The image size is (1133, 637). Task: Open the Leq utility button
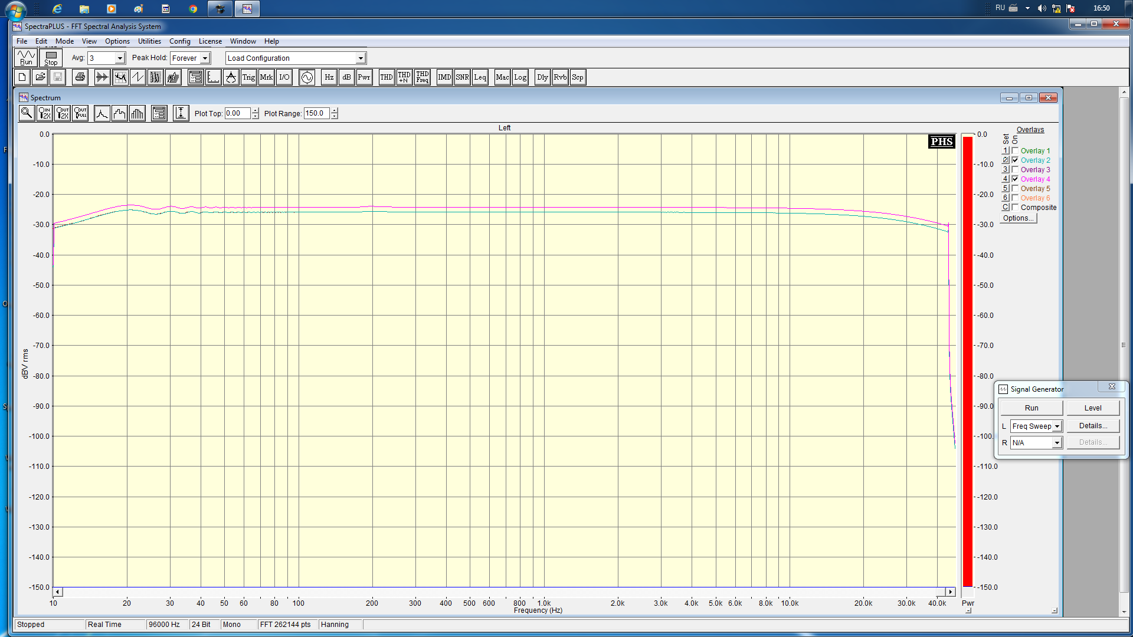480,77
